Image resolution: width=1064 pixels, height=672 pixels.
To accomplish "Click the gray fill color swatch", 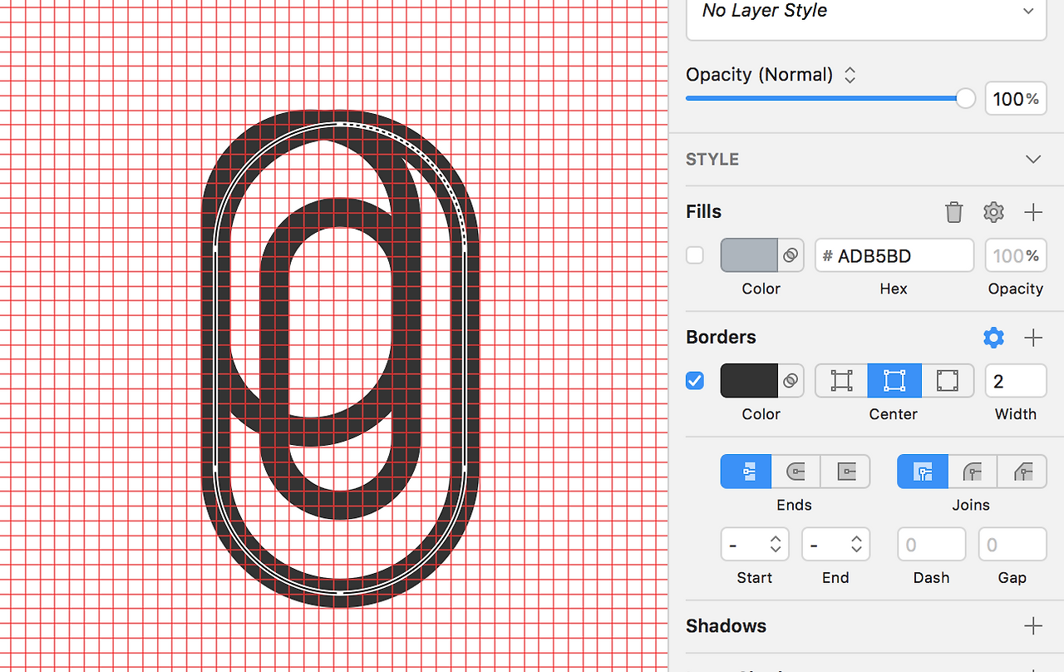I will click(749, 255).
